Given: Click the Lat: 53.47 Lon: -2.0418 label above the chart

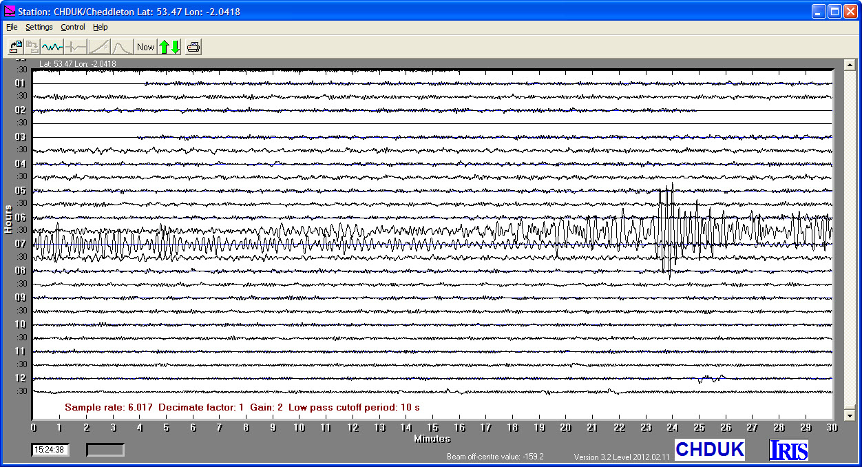Looking at the screenshot, I should coord(77,64).
